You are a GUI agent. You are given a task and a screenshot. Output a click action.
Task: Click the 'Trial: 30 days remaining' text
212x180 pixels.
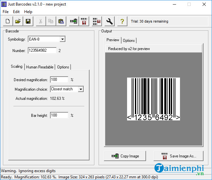point(150,21)
